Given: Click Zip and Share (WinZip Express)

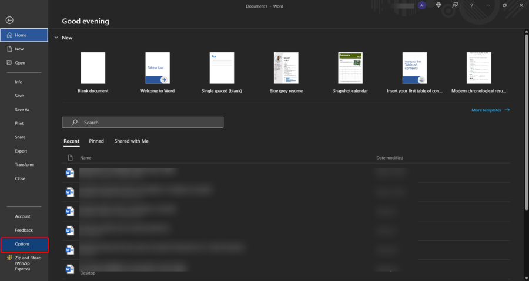Looking at the screenshot, I should click(x=24, y=263).
